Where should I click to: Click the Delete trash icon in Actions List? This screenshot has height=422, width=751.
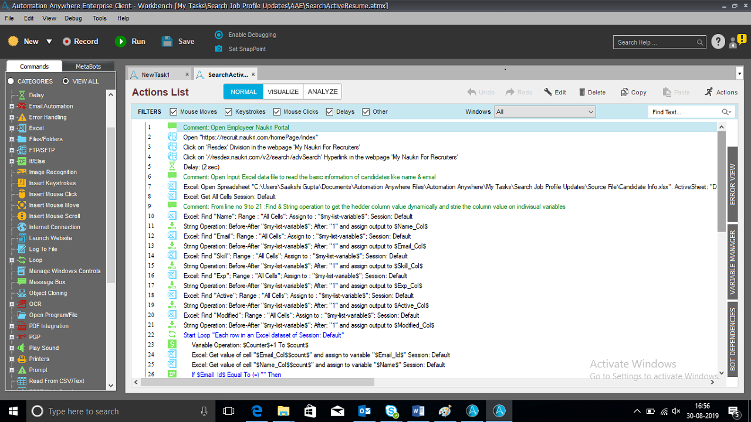582,92
